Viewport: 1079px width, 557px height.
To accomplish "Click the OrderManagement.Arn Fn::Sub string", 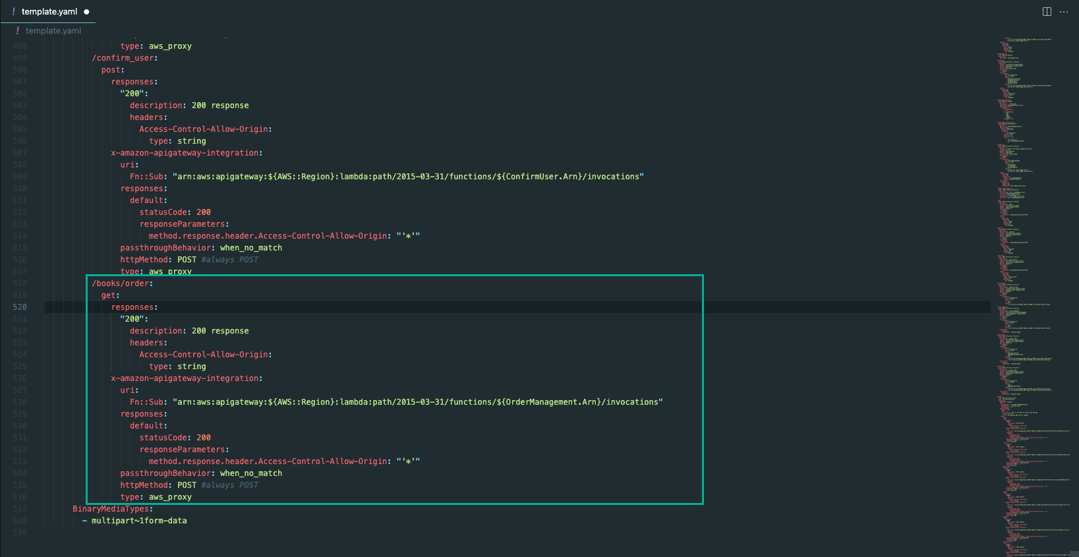I will click(418, 402).
